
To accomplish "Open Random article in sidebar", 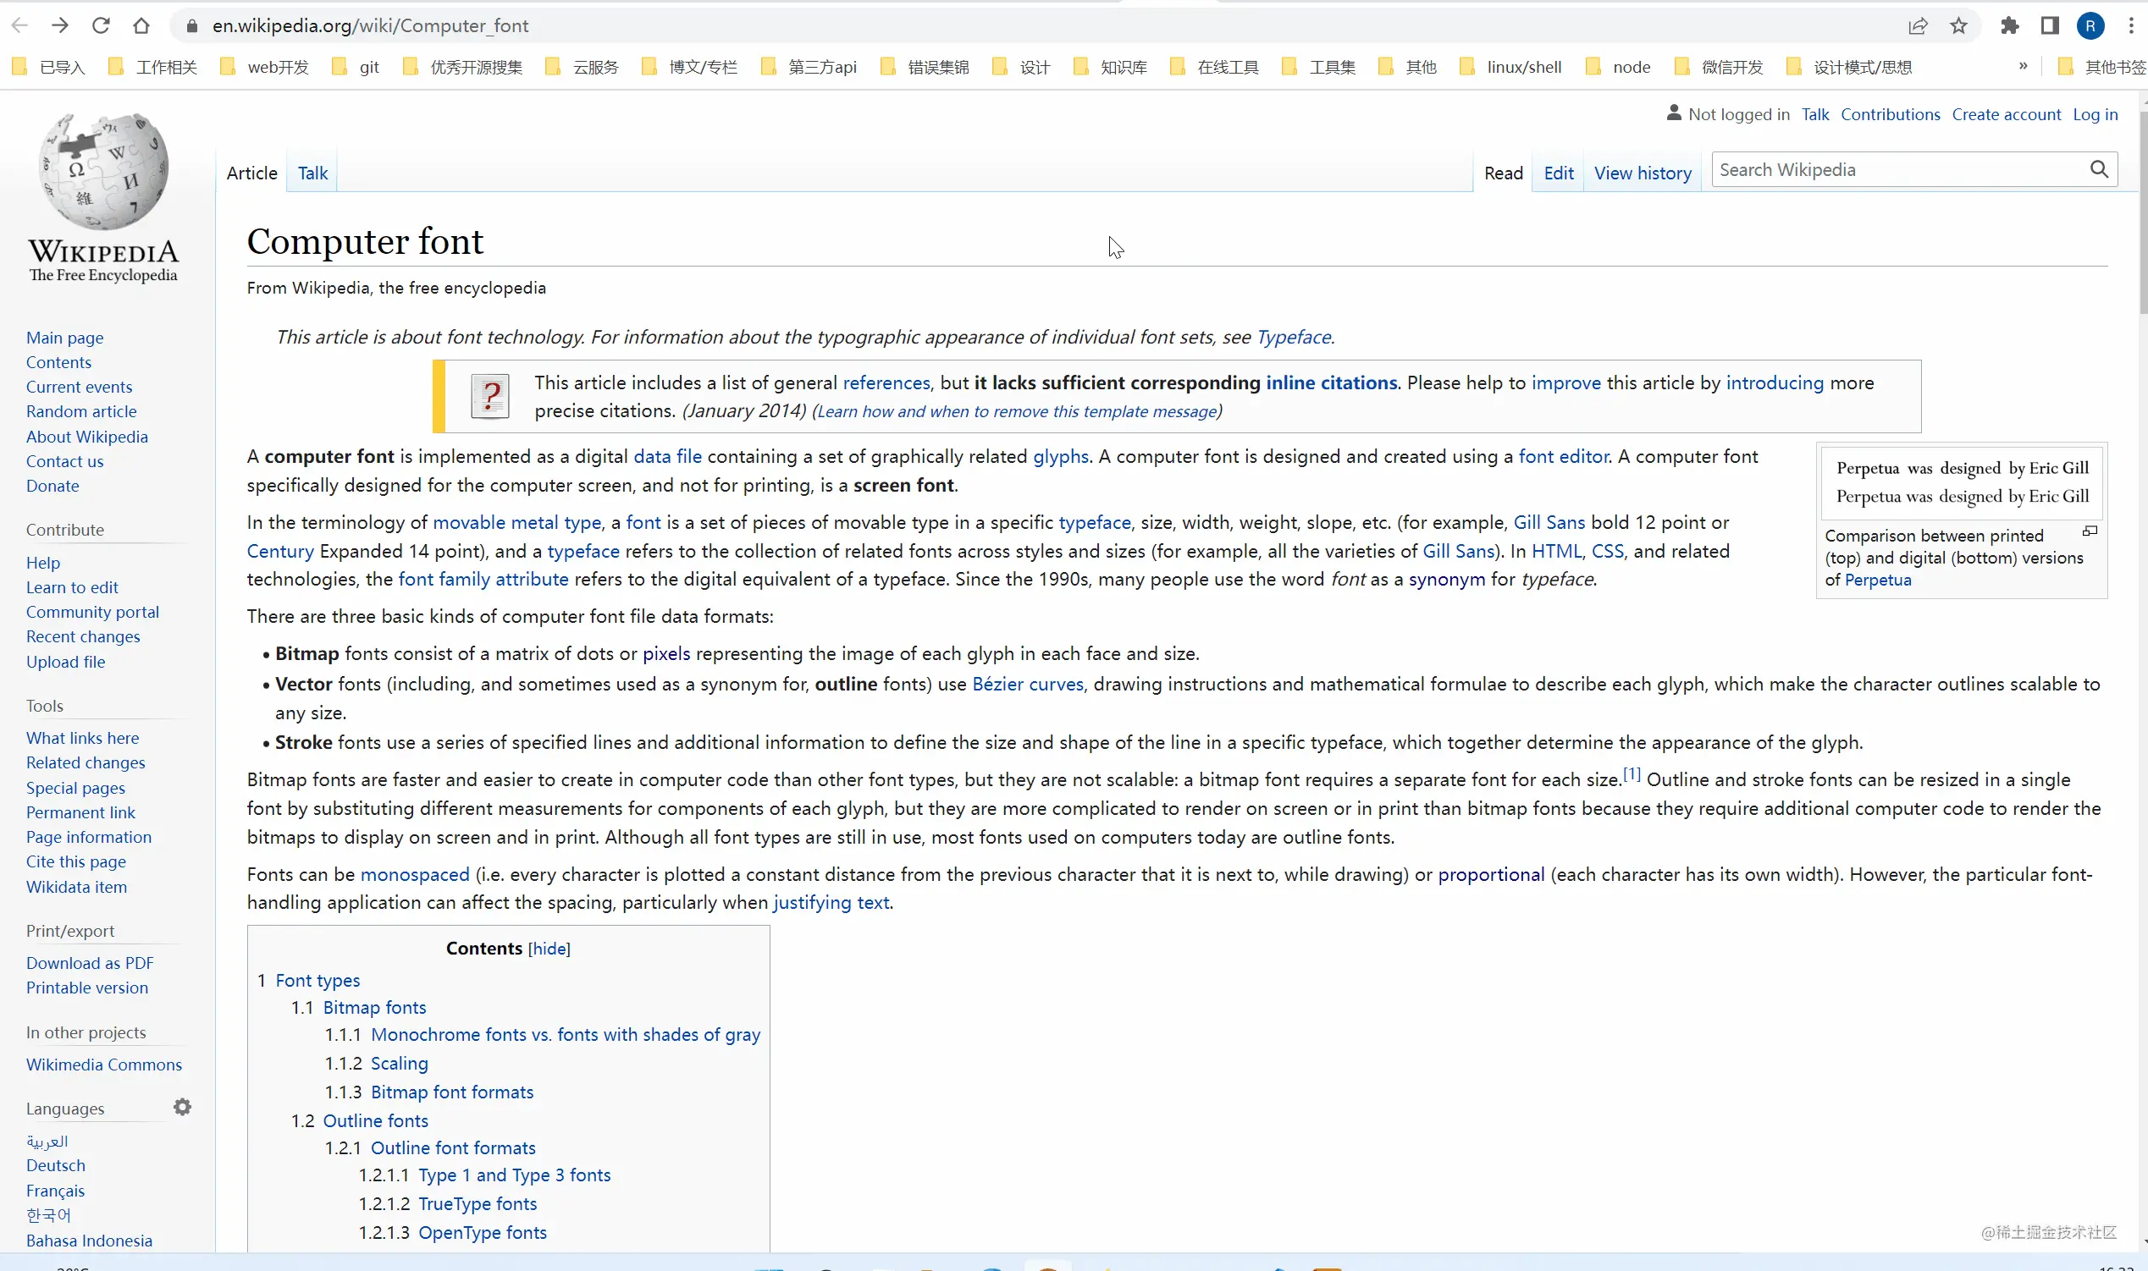I will pyautogui.click(x=81, y=411).
